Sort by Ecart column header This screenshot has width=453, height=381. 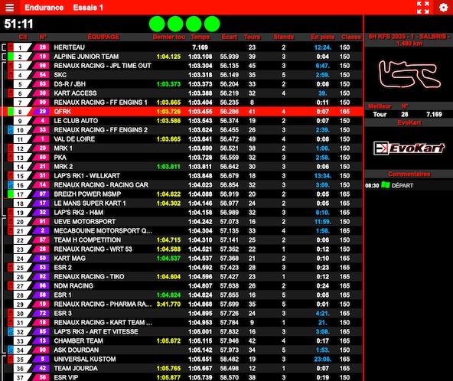[230, 37]
